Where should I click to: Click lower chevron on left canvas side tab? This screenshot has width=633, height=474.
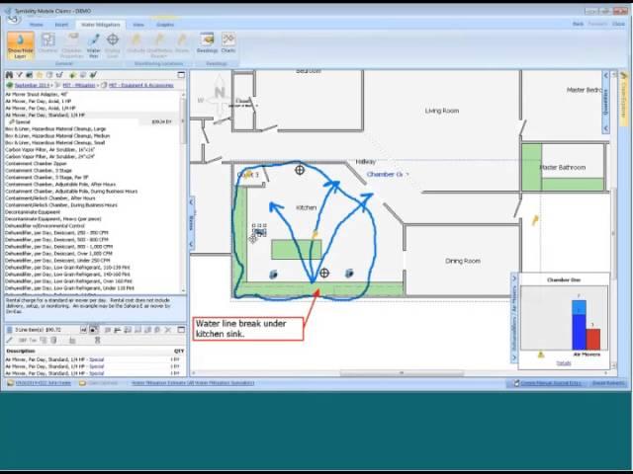click(192, 244)
